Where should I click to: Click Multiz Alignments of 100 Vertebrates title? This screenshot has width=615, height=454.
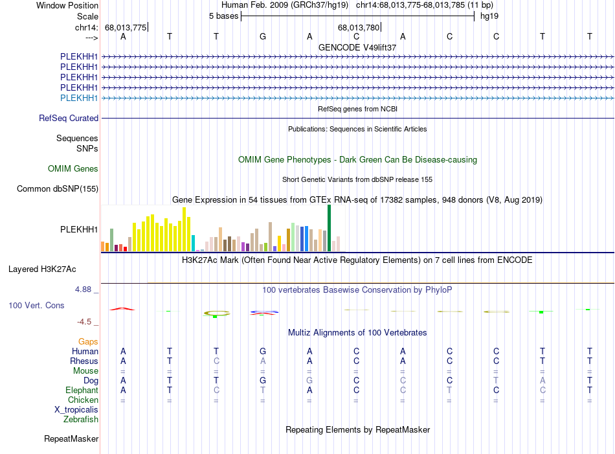[x=357, y=333]
